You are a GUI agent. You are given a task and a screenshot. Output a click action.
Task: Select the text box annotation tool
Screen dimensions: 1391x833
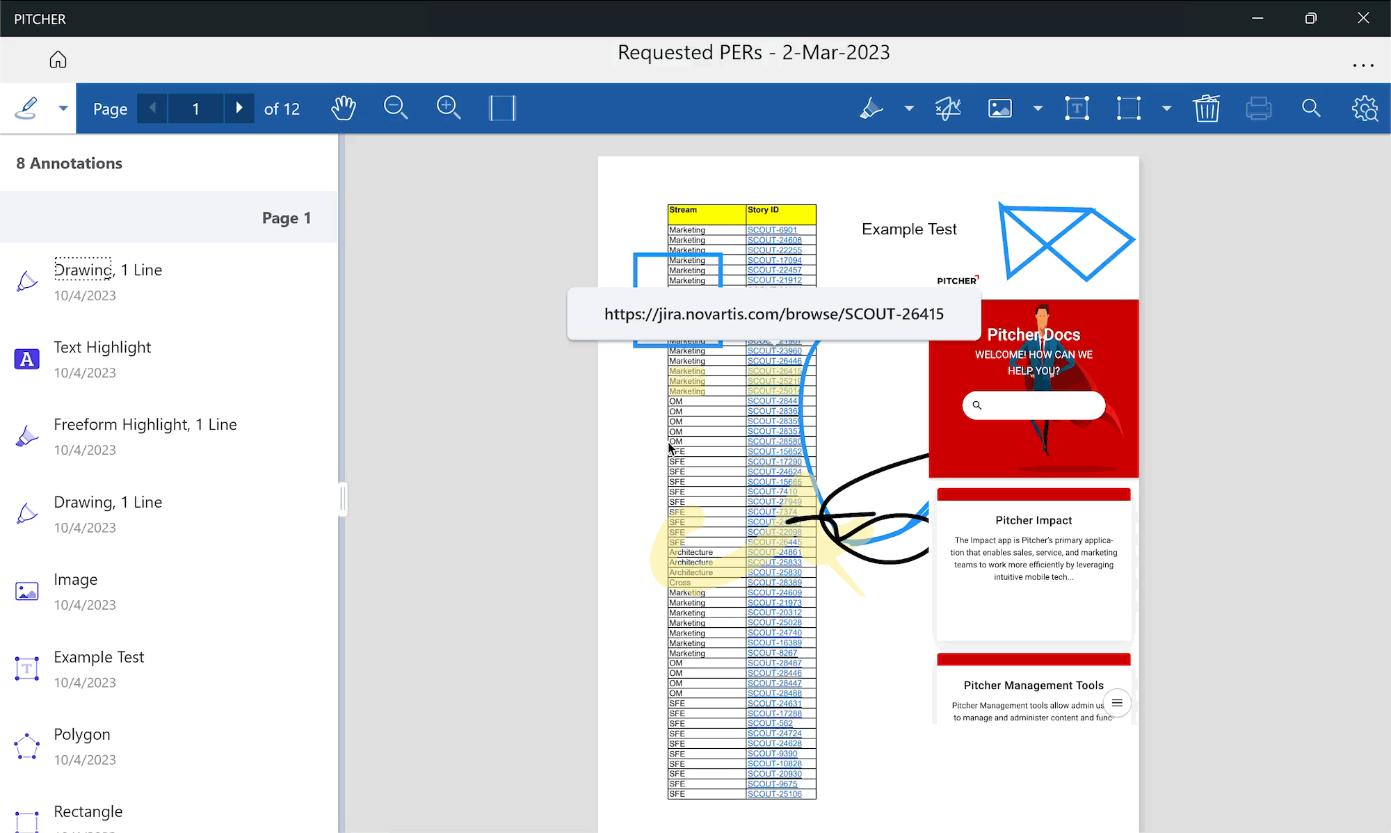1077,108
